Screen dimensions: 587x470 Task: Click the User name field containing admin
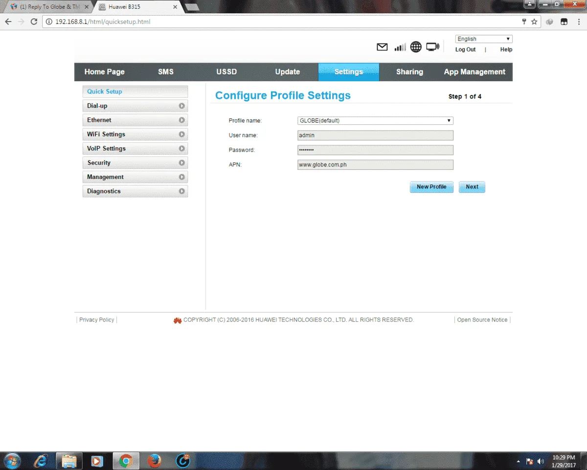(375, 136)
